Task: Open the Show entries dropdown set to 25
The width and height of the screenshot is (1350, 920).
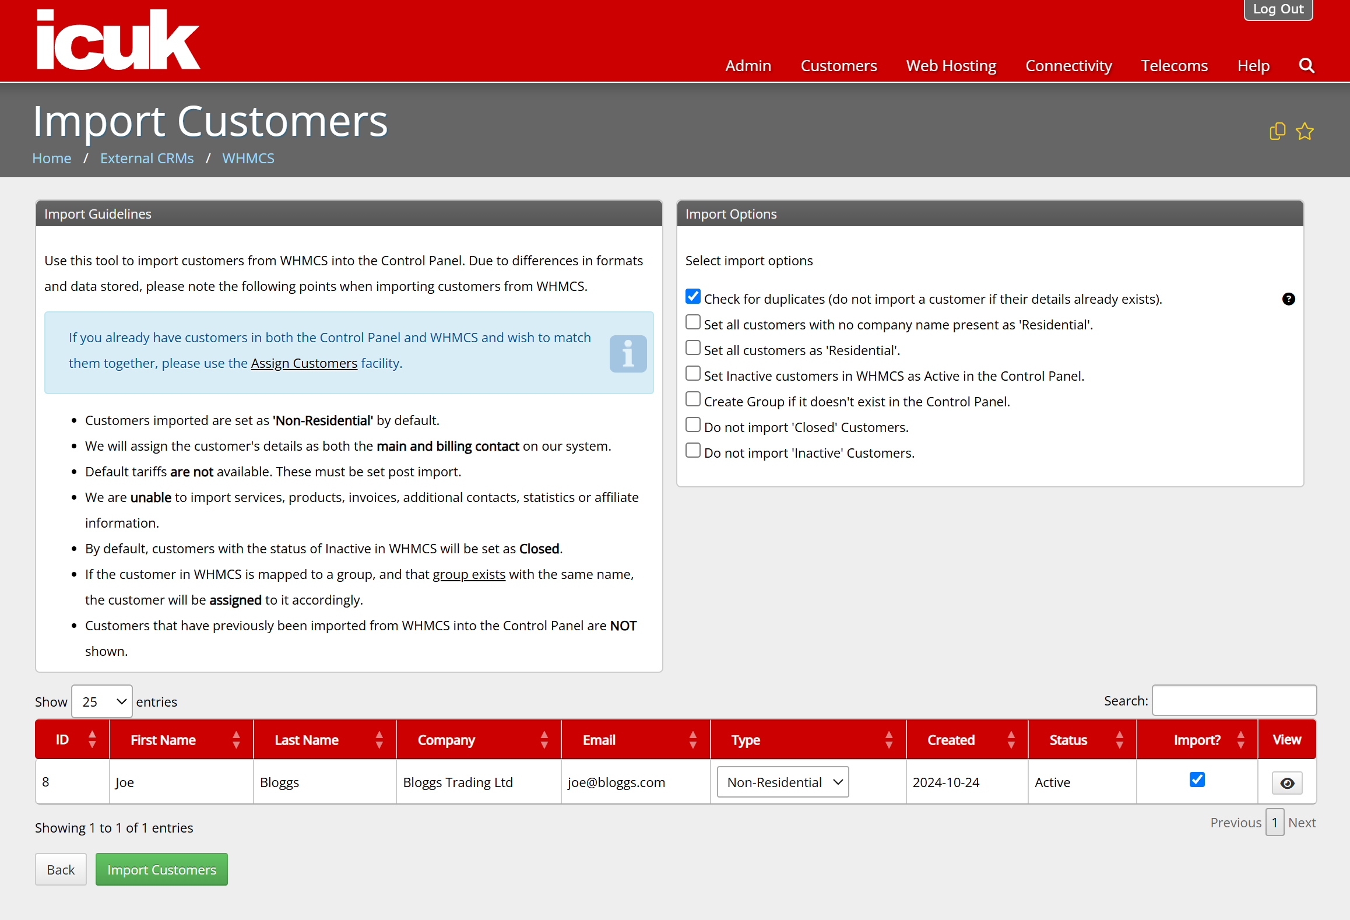Action: 102,701
